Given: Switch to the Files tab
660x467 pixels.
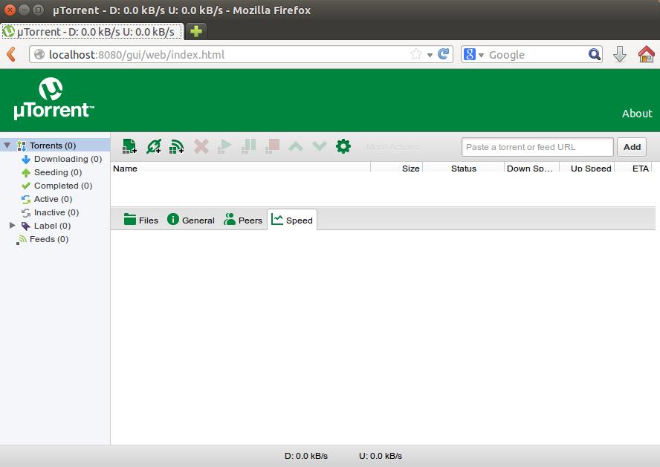Looking at the screenshot, I should click(140, 220).
